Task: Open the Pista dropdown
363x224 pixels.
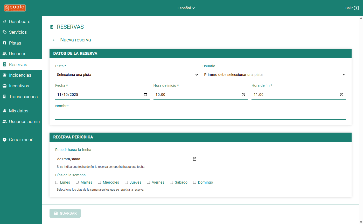Action: (127, 75)
